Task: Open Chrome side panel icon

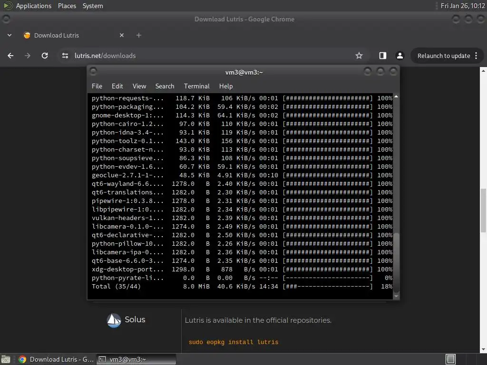Action: tap(383, 56)
